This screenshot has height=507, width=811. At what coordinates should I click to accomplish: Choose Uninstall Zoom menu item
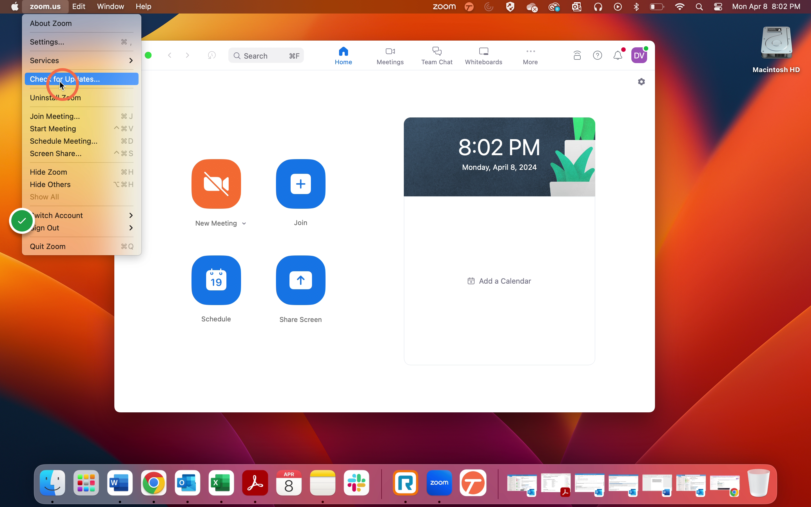[x=81, y=97]
